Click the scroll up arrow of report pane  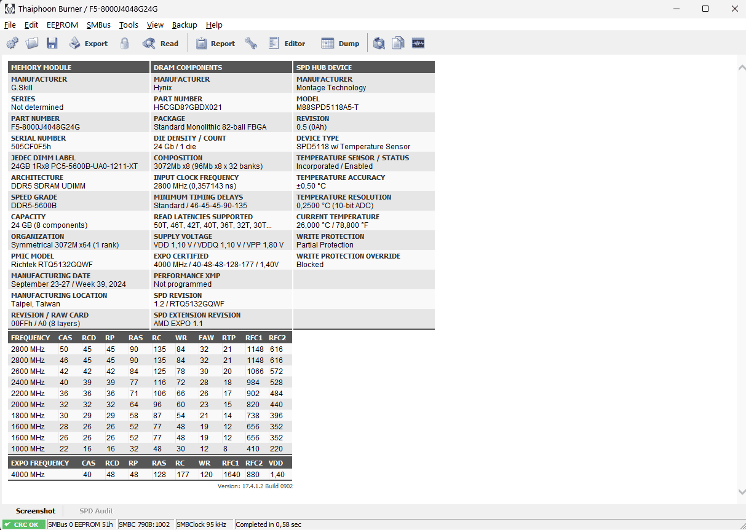(741, 68)
